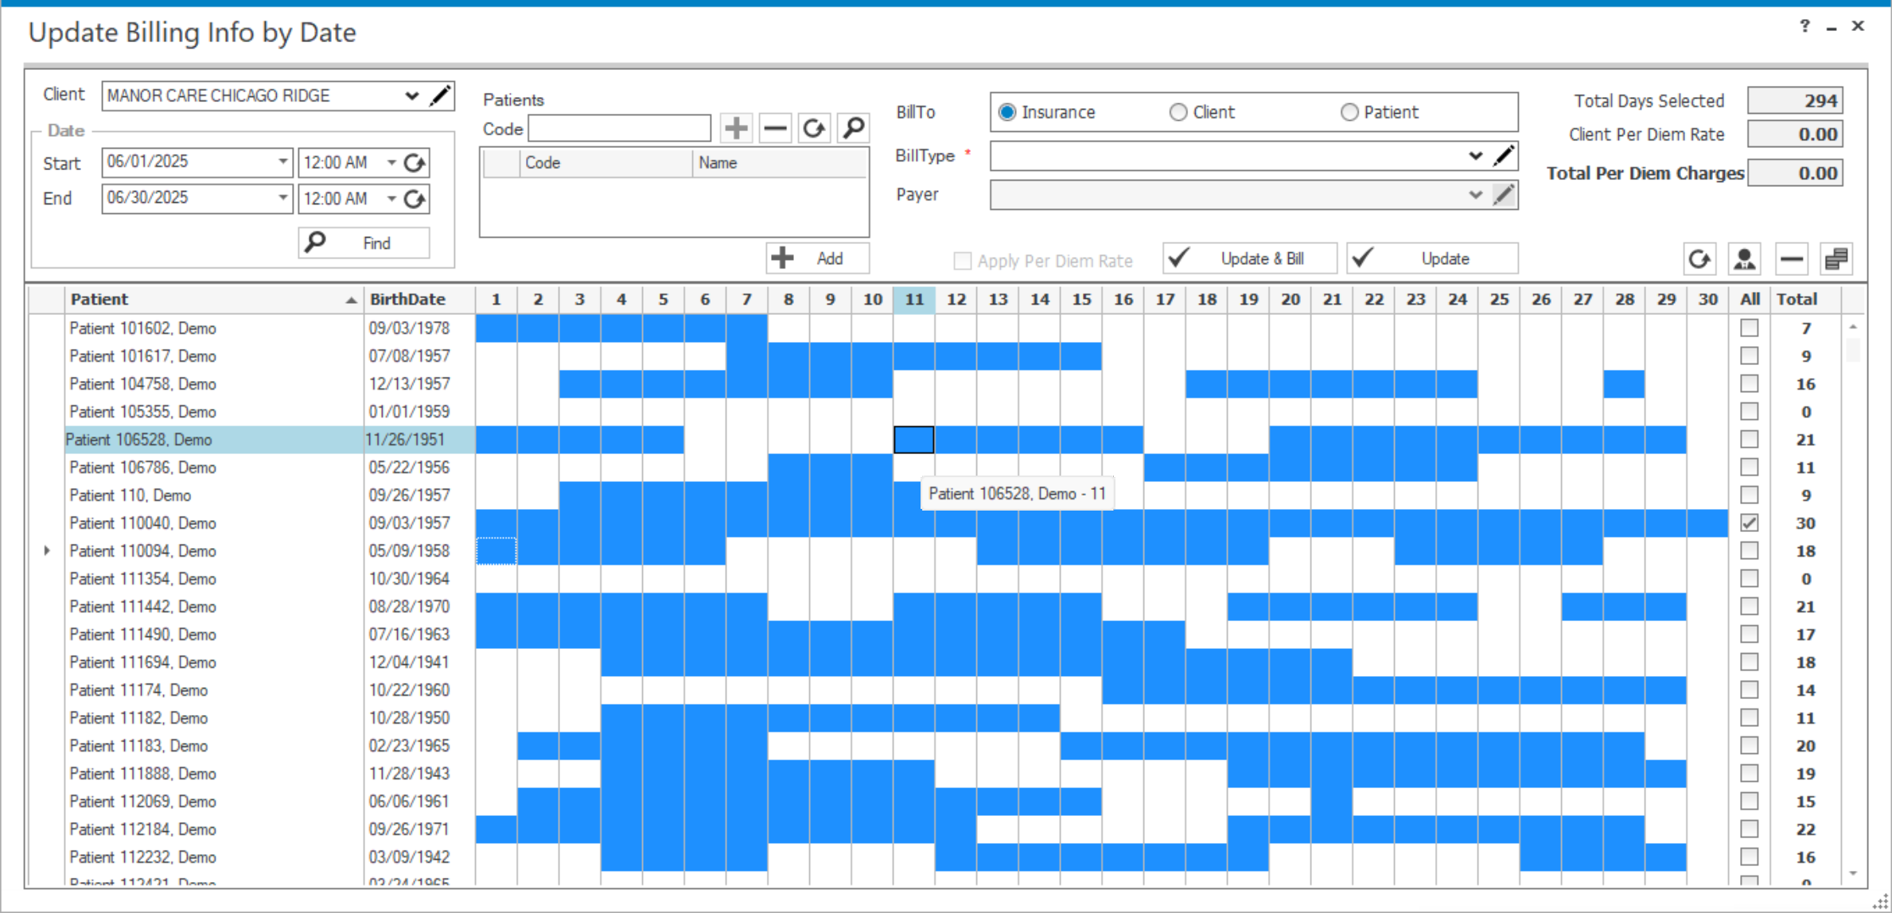Click the pencil edit icon beside Client
Viewport: 1892px width, 913px height.
click(440, 96)
